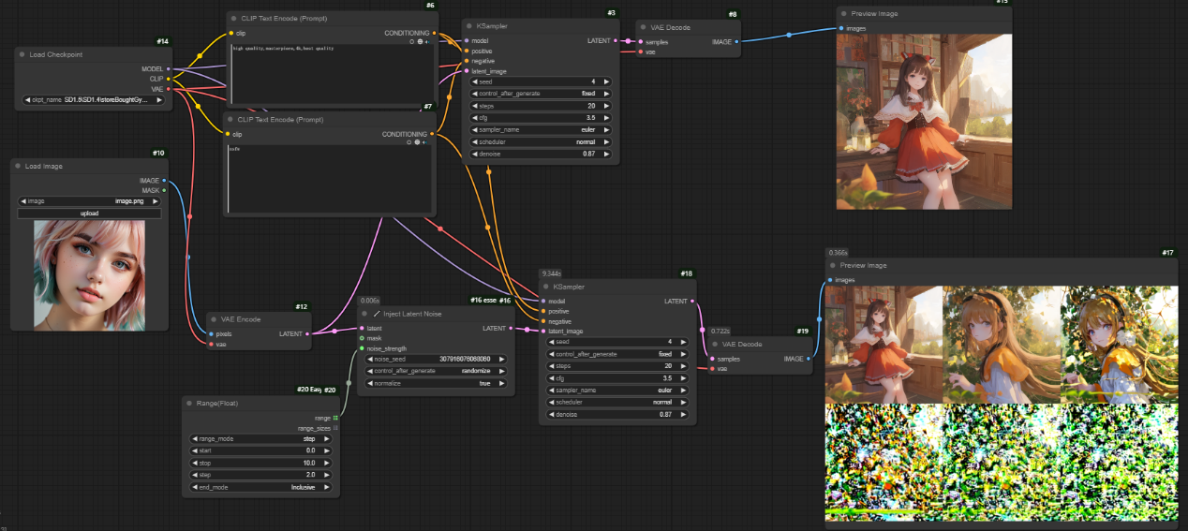Toggle the normalize option in Inject Latent Noise
Screen dimensions: 1188x531
(435, 383)
